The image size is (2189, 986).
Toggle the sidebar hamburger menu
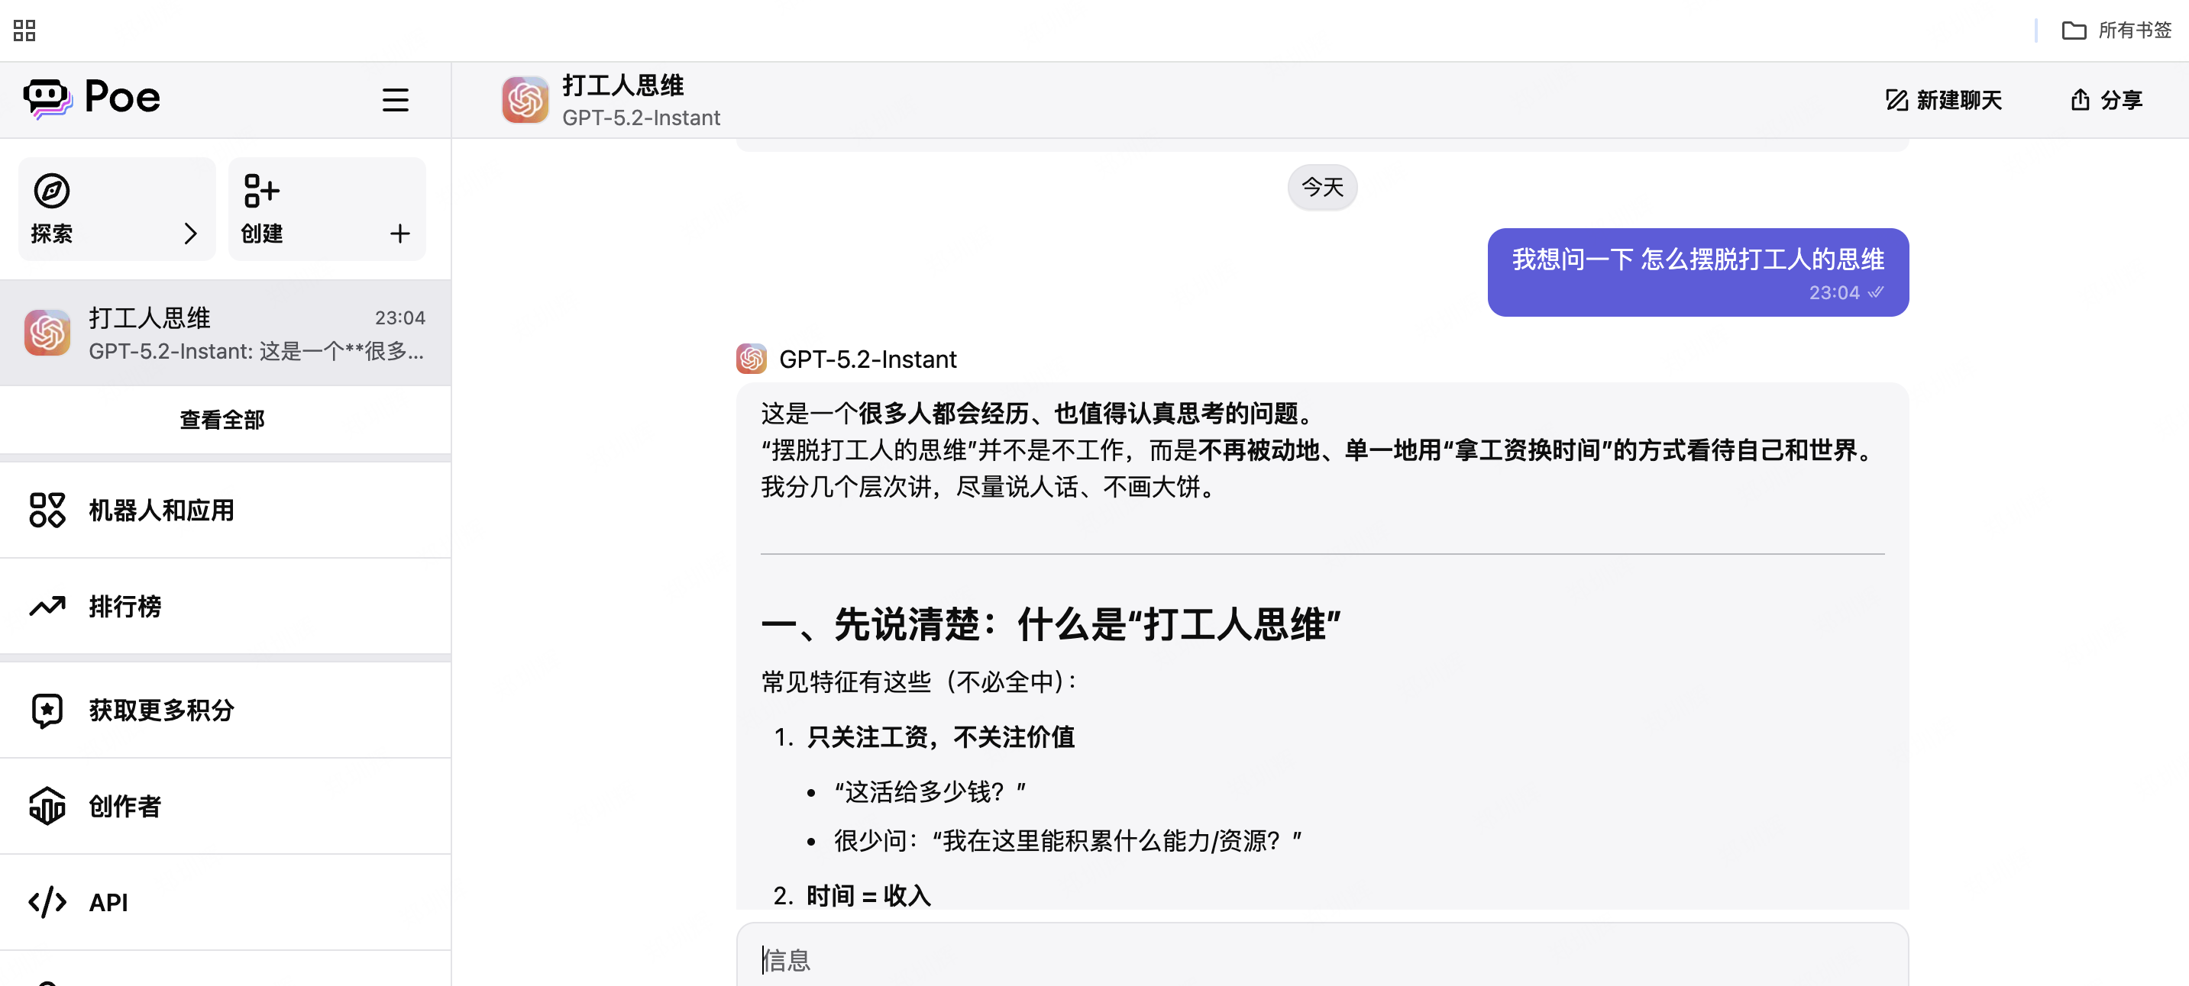tap(394, 99)
